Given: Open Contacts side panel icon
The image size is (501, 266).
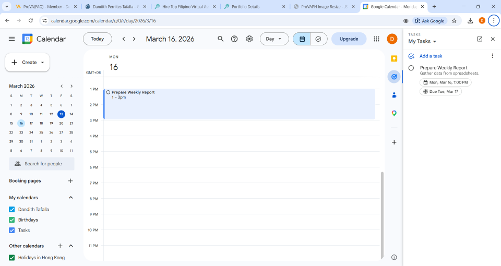Looking at the screenshot, I should click(394, 95).
